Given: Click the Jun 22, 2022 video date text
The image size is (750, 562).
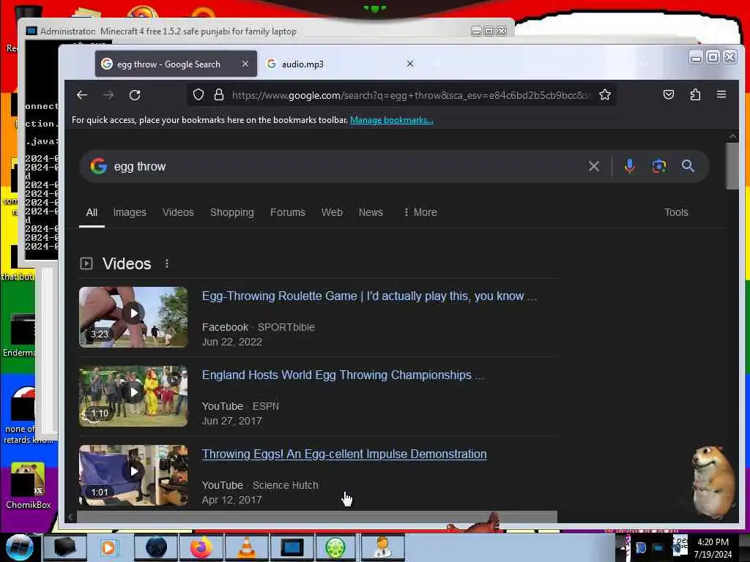Looking at the screenshot, I should [x=232, y=342].
